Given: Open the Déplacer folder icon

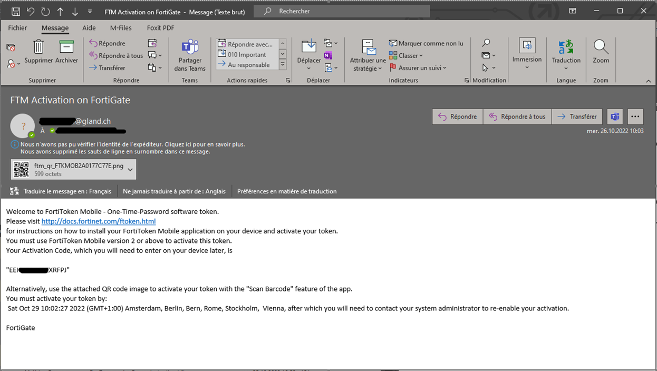Looking at the screenshot, I should coord(308,47).
